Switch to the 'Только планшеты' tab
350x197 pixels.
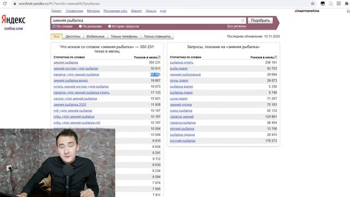[x=157, y=37]
